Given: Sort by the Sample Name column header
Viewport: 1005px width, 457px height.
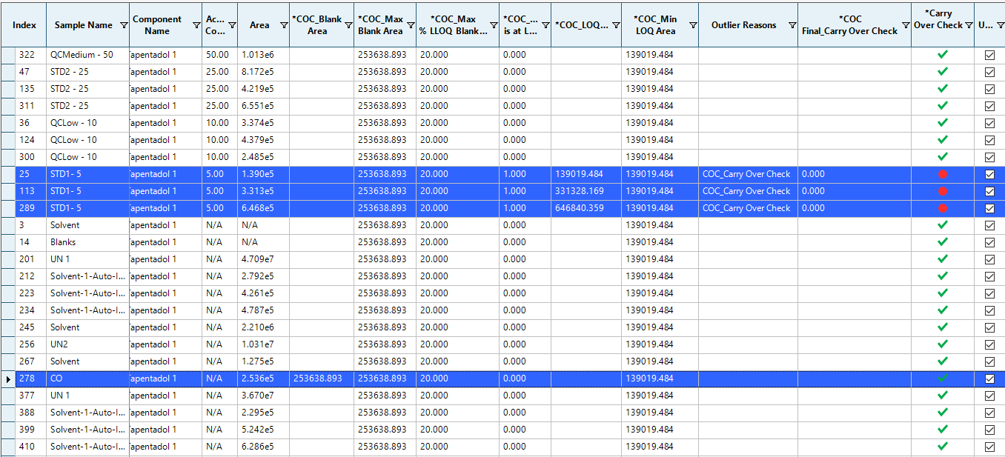Looking at the screenshot, I should (x=84, y=25).
